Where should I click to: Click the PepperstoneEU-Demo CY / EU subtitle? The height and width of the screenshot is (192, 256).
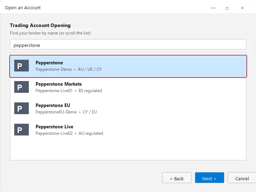(66, 112)
